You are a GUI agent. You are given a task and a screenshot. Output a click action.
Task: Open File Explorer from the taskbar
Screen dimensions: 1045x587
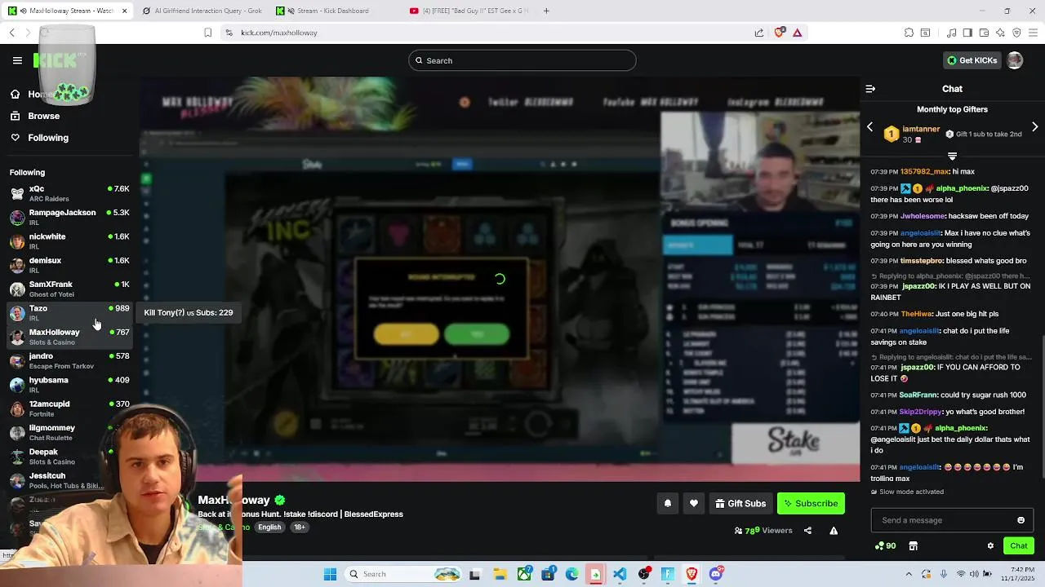[x=499, y=574]
